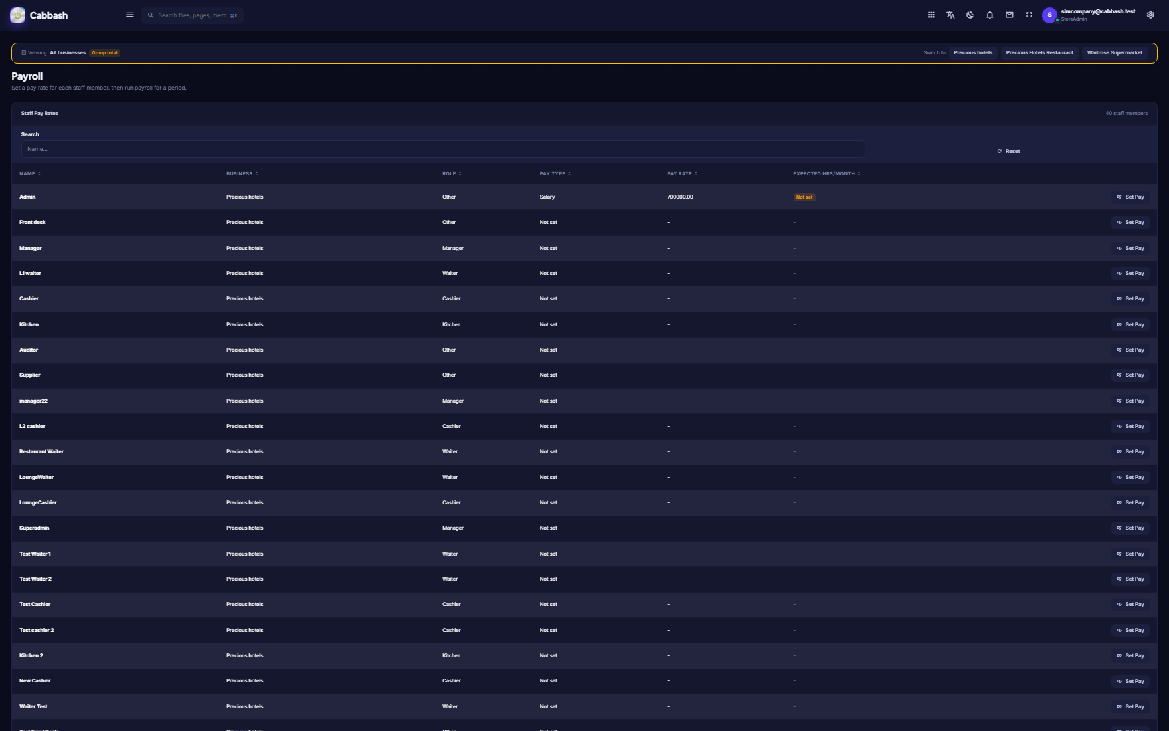Set pay for Kitchen 2 row
The height and width of the screenshot is (731, 1169).
tap(1130, 656)
